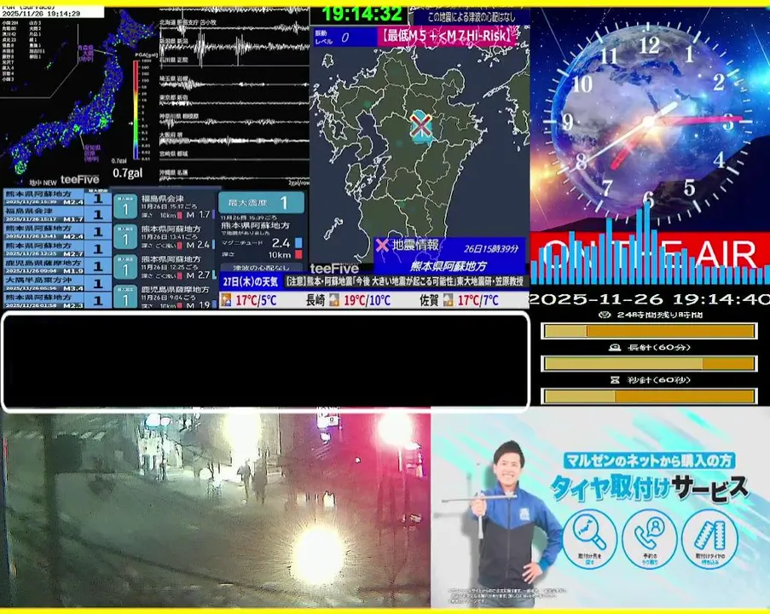Click the blue square beside magnitude 2.4
The image size is (770, 614).
[x=298, y=243]
